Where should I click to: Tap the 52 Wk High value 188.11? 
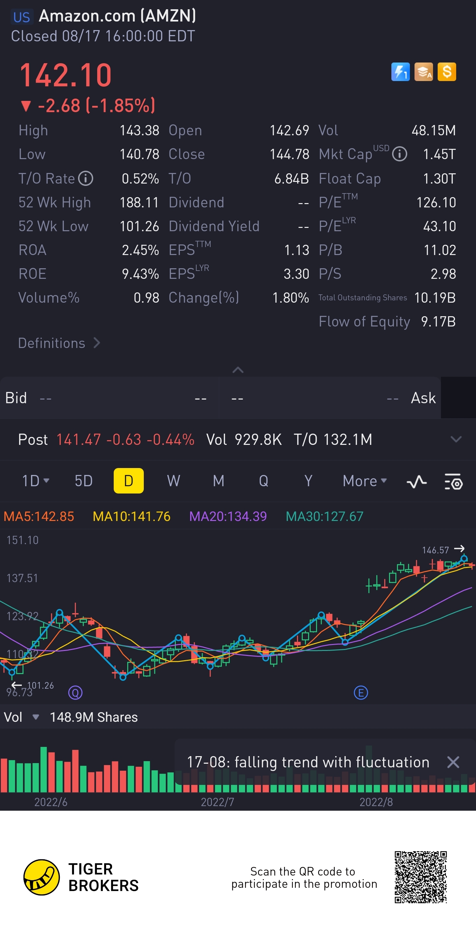139,202
